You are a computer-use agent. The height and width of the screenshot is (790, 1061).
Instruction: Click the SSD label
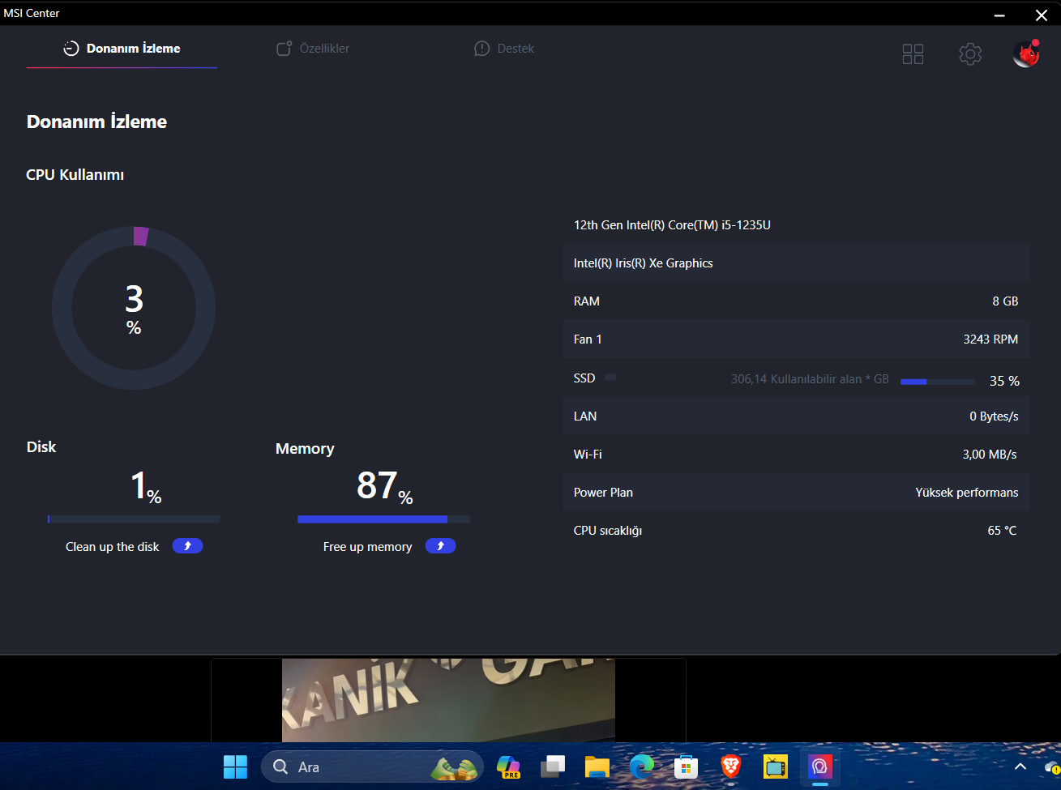[x=584, y=378]
